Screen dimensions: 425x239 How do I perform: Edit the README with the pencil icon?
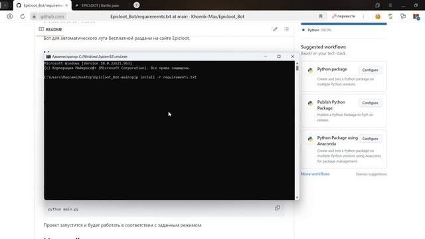[x=275, y=29]
